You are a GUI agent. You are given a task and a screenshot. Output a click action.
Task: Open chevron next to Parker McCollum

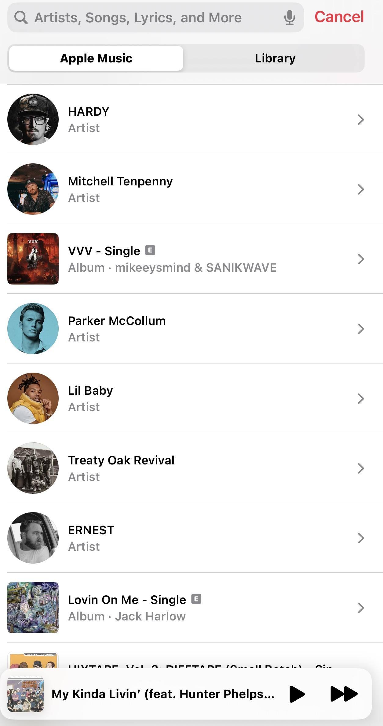point(361,329)
